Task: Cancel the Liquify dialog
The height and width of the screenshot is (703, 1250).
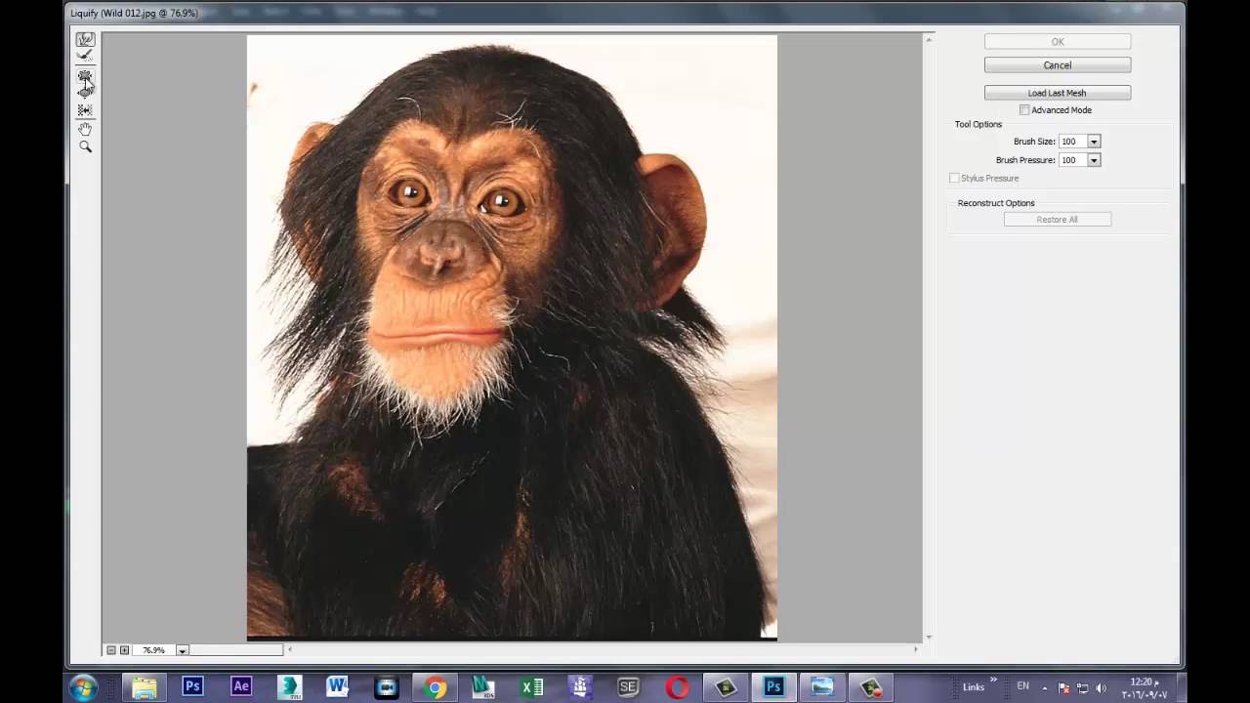Action: [x=1058, y=65]
